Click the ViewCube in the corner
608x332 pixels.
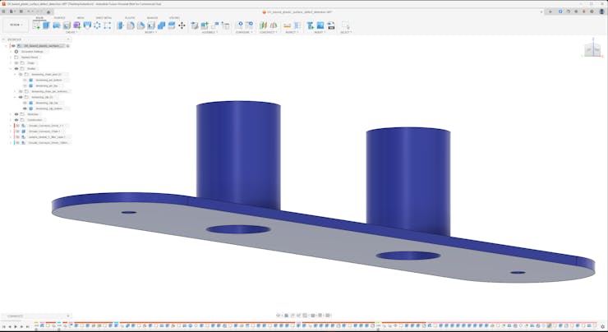pyautogui.click(x=591, y=50)
